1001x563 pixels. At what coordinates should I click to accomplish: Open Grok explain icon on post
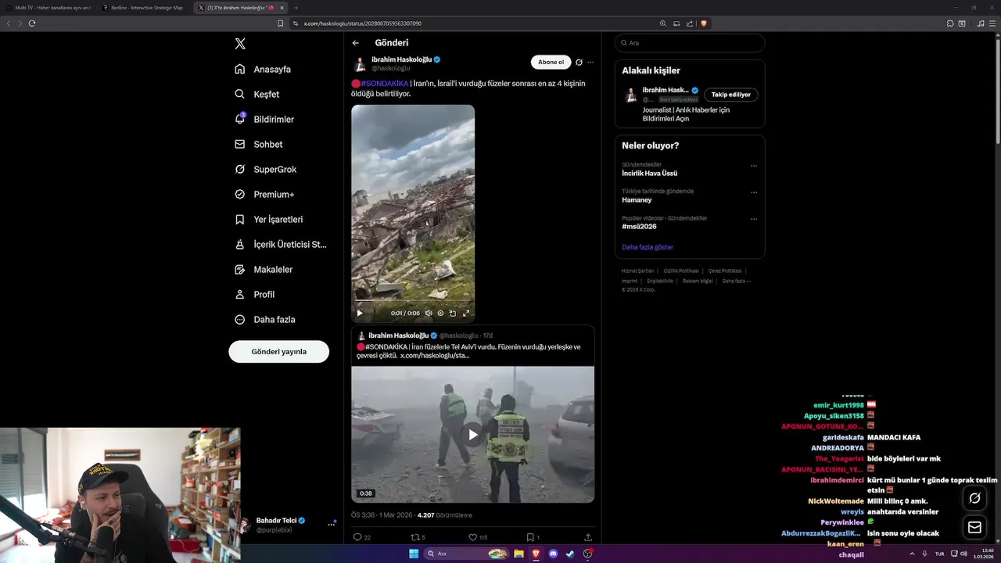[x=579, y=62]
